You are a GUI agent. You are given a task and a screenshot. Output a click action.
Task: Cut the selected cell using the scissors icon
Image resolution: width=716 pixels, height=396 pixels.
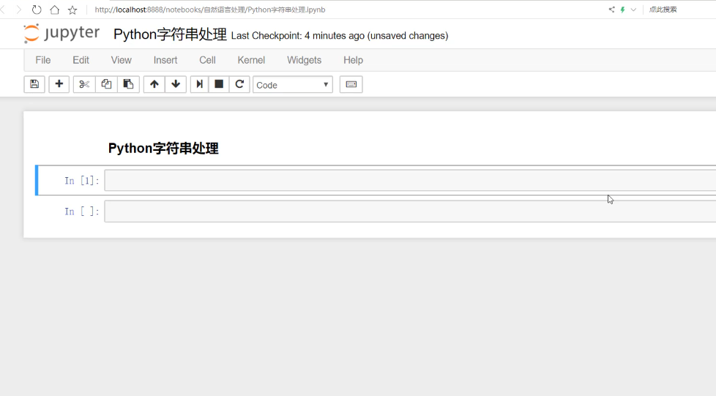[84, 84]
